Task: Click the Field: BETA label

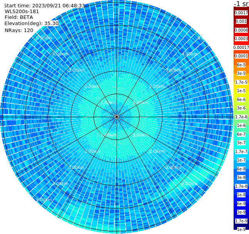Action: click(19, 17)
